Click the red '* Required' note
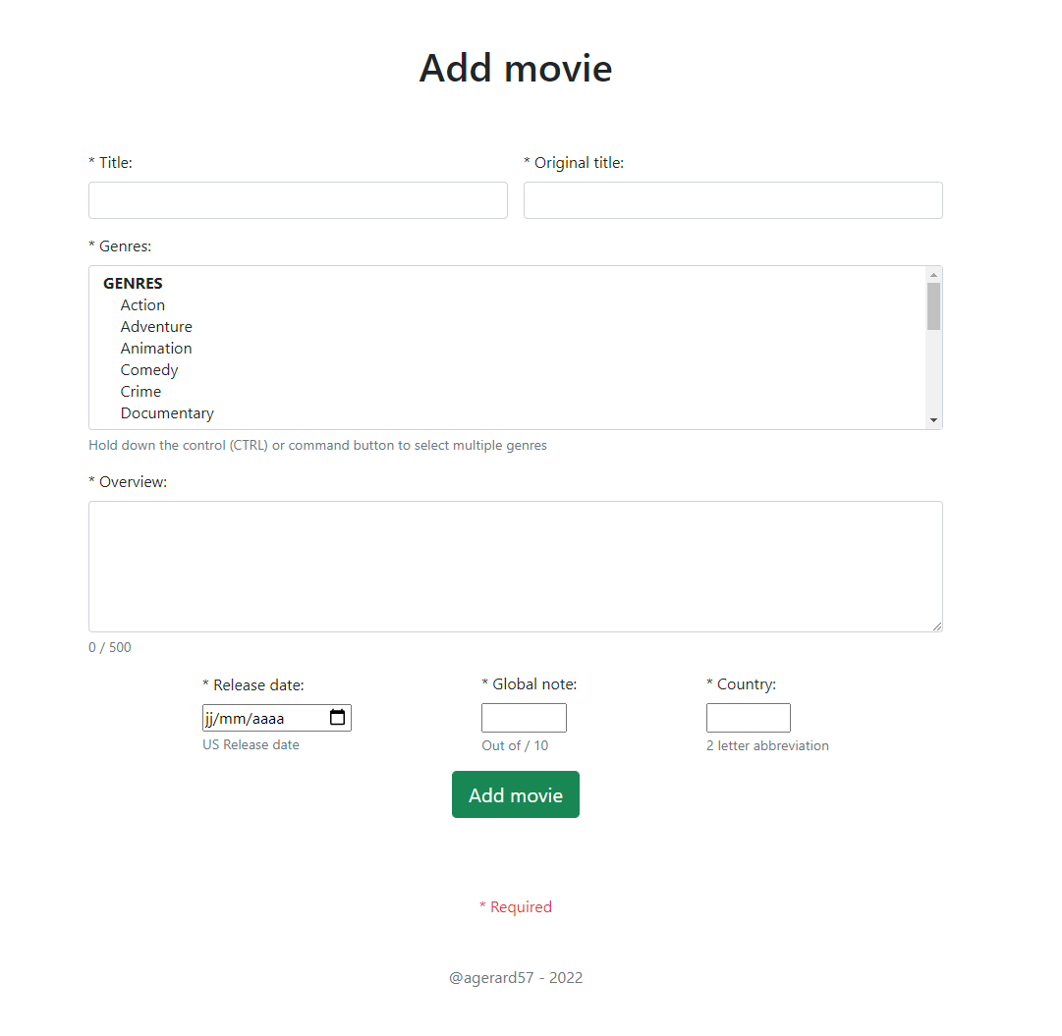This screenshot has height=1036, width=1062. pyautogui.click(x=516, y=907)
